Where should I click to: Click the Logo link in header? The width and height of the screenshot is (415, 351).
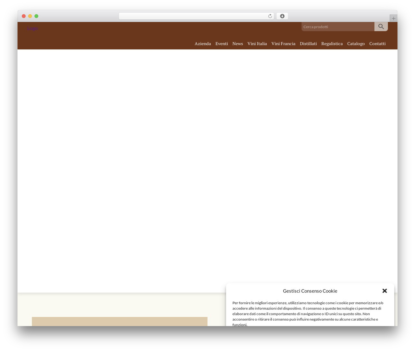(x=32, y=28)
